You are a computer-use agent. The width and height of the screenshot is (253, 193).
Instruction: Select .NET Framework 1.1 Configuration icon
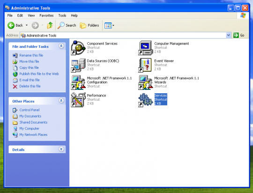point(78,82)
